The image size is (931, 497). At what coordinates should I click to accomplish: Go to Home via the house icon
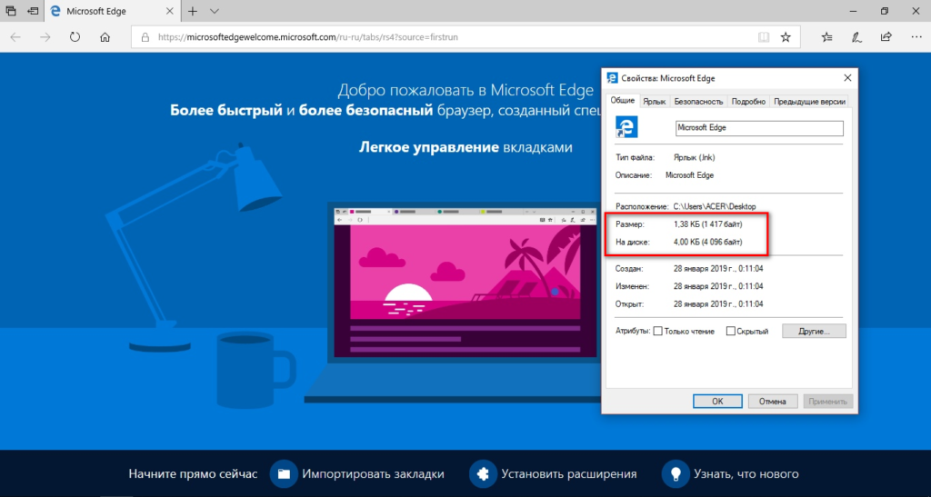point(105,36)
